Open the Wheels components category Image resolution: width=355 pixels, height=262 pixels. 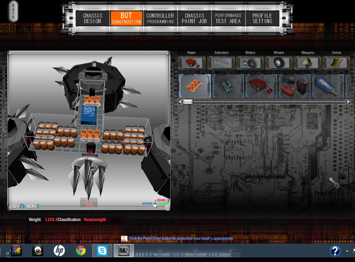[x=279, y=62]
